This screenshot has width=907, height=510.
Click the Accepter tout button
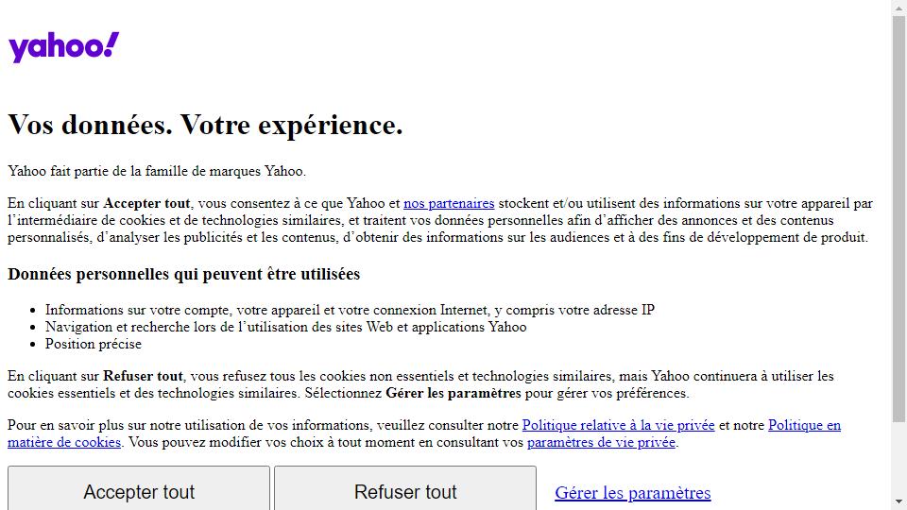click(139, 488)
